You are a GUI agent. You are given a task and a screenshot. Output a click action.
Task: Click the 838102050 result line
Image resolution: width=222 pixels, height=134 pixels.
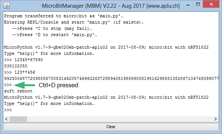pos(16,66)
